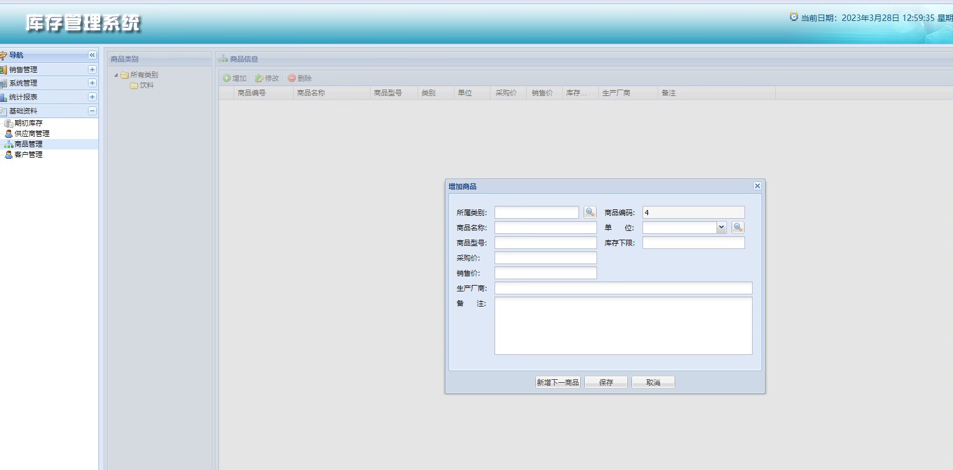This screenshot has height=470, width=953.
Task: Click the 取消 button
Action: pyautogui.click(x=653, y=382)
